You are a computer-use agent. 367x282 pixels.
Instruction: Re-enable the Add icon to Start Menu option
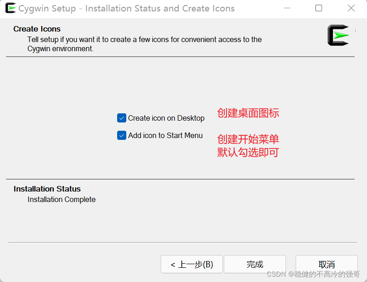(x=121, y=135)
